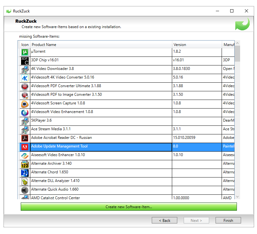Image resolution: width=257 pixels, height=234 pixels.
Task: Click the disabled Next button
Action: 196,220
